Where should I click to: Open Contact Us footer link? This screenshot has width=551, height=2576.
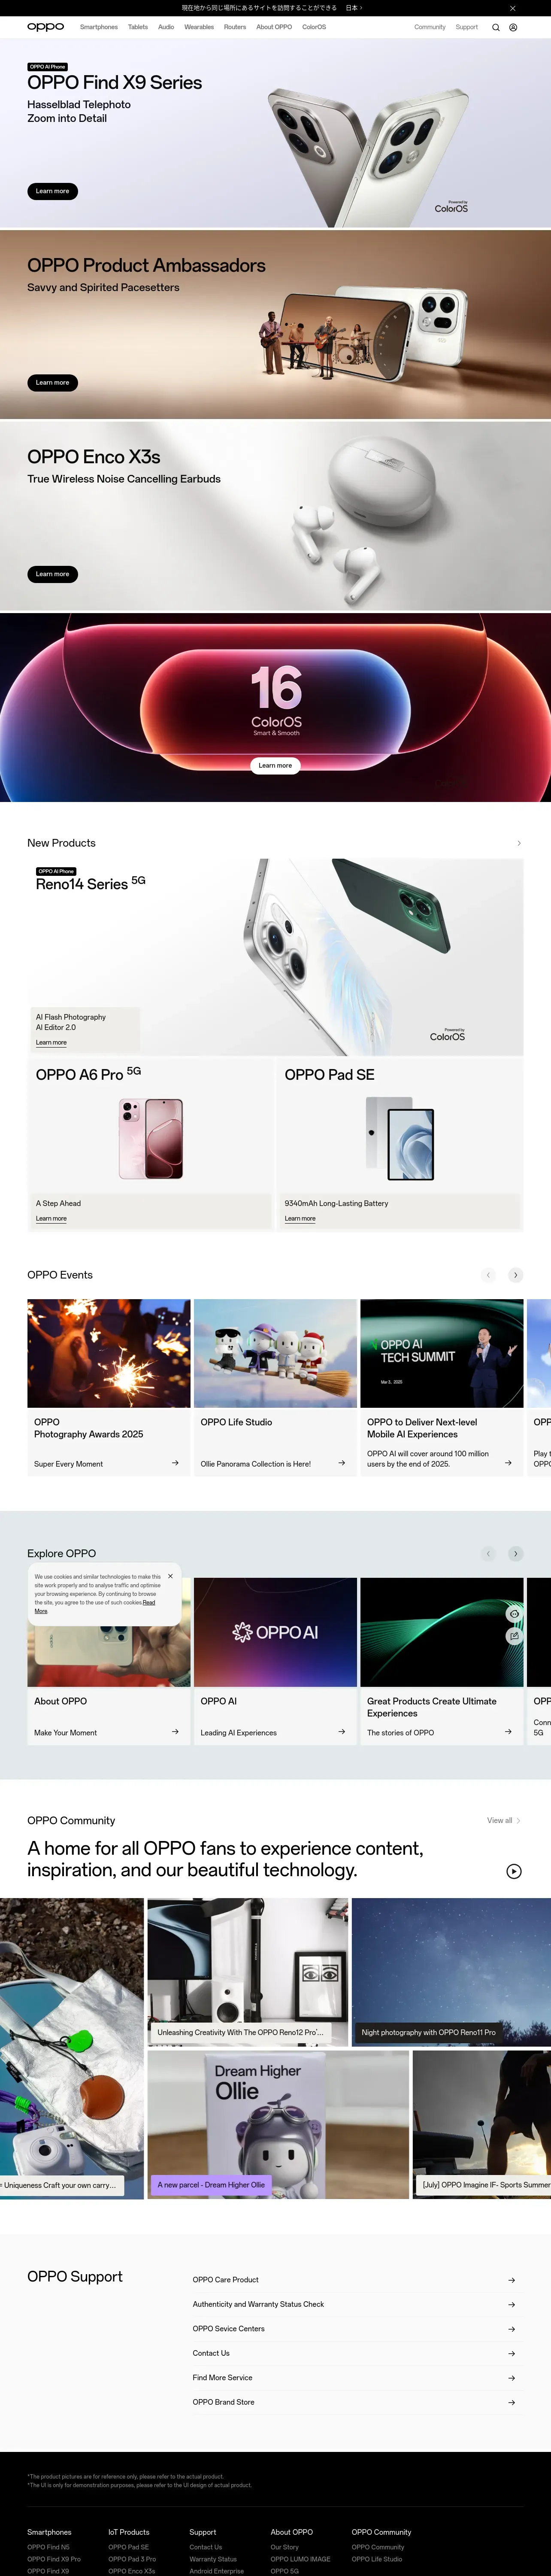pyautogui.click(x=205, y=2547)
